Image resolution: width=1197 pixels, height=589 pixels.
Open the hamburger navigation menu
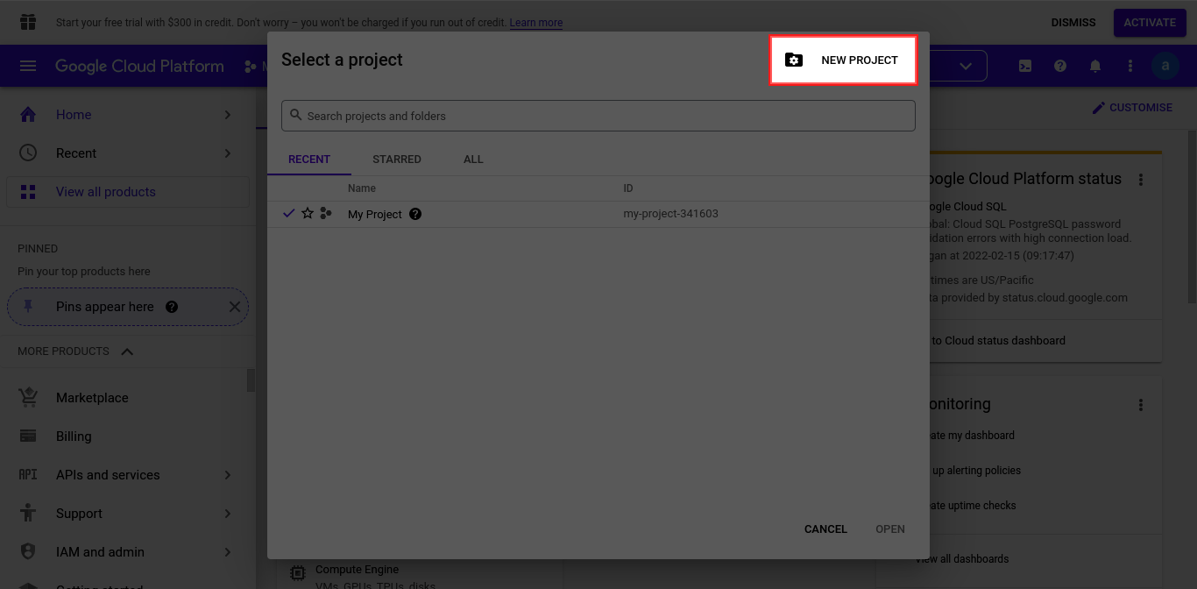28,66
